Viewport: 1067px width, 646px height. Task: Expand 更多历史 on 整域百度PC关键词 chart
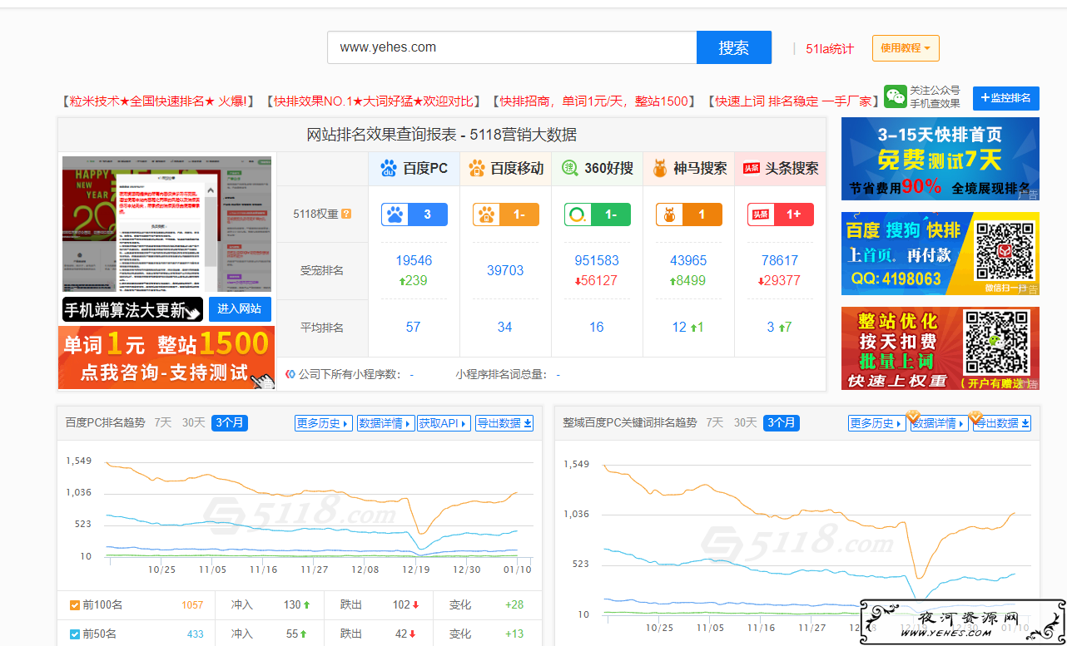pos(877,423)
